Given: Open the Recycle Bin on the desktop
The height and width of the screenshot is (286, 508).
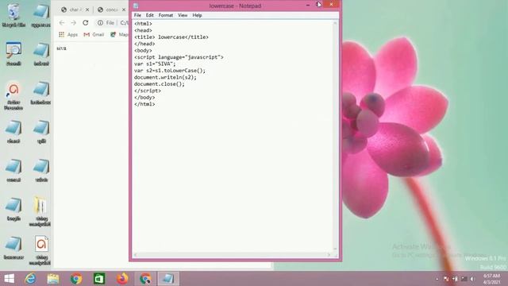Looking at the screenshot, I should click(13, 14).
